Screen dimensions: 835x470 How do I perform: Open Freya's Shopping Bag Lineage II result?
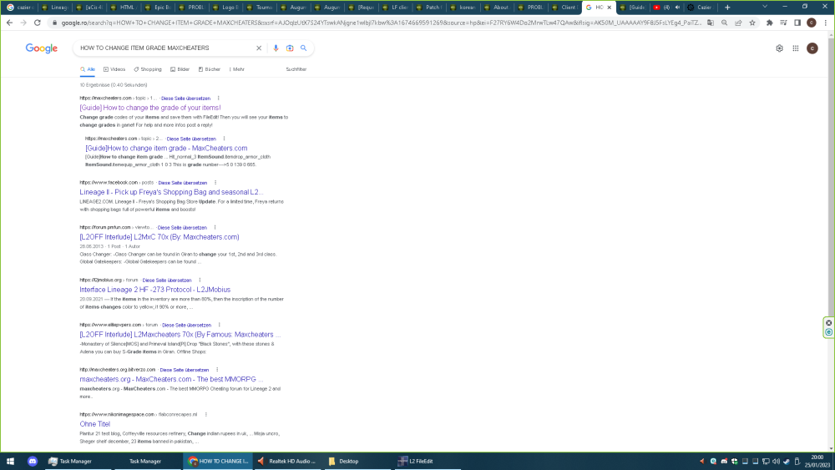point(171,192)
